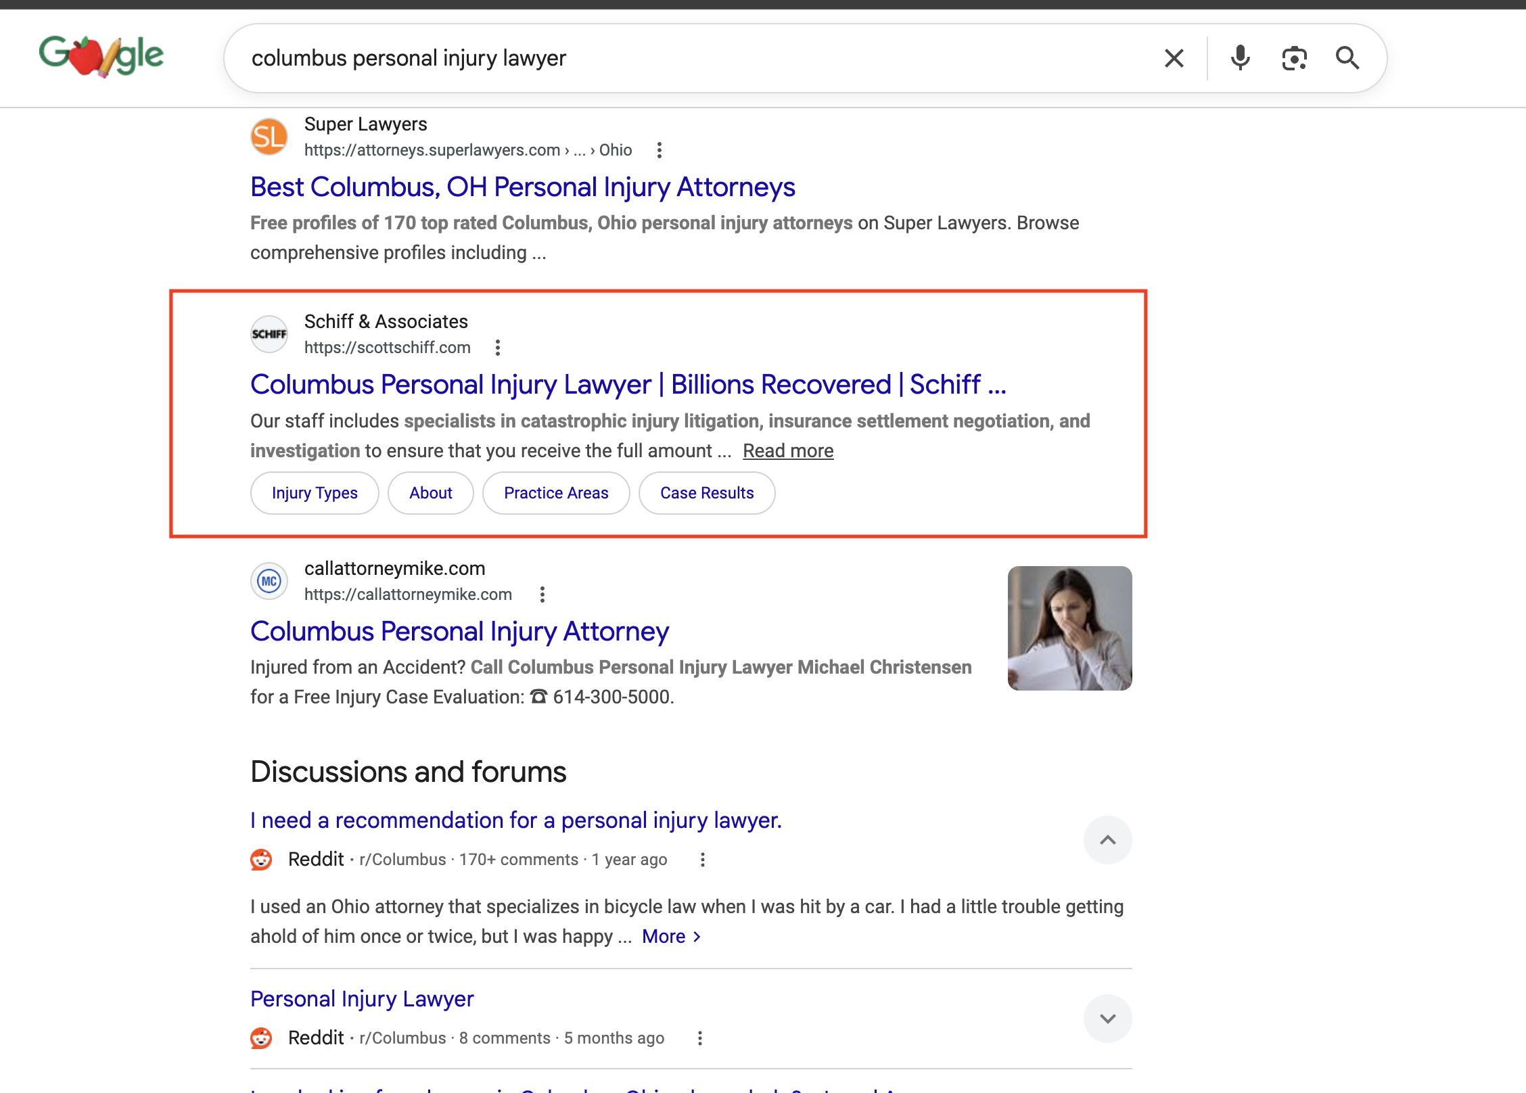Open three-dot menu for 170+ comments Reddit post
This screenshot has height=1093, width=1526.
pos(703,860)
